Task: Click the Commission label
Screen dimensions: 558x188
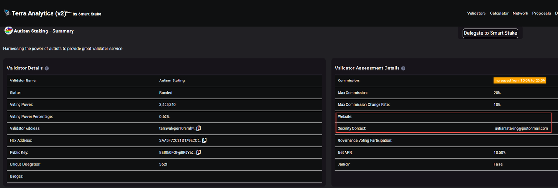Action: click(x=349, y=81)
